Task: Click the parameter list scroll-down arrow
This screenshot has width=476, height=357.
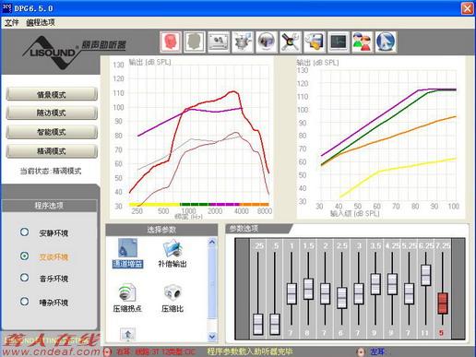Action: [212, 337]
